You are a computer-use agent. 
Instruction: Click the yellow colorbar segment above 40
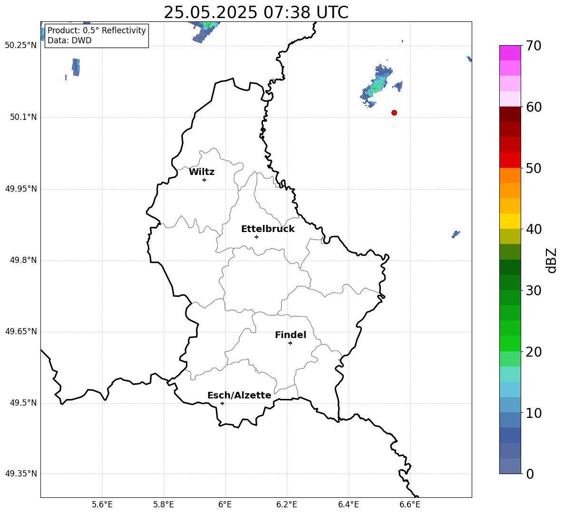510,221
